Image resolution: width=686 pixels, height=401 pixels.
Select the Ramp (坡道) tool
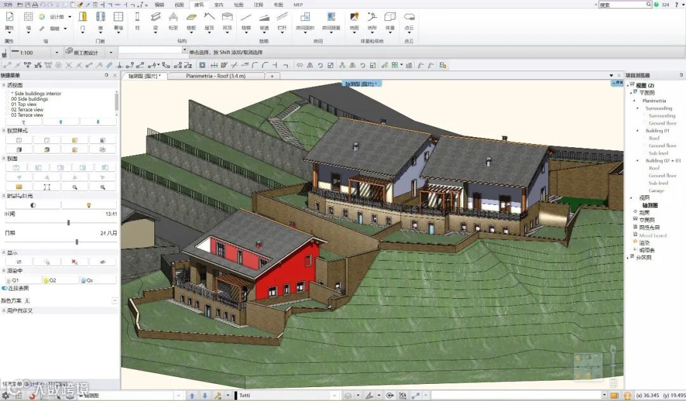(x=264, y=22)
